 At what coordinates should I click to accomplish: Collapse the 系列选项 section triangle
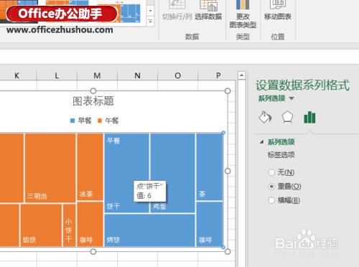[x=261, y=142]
